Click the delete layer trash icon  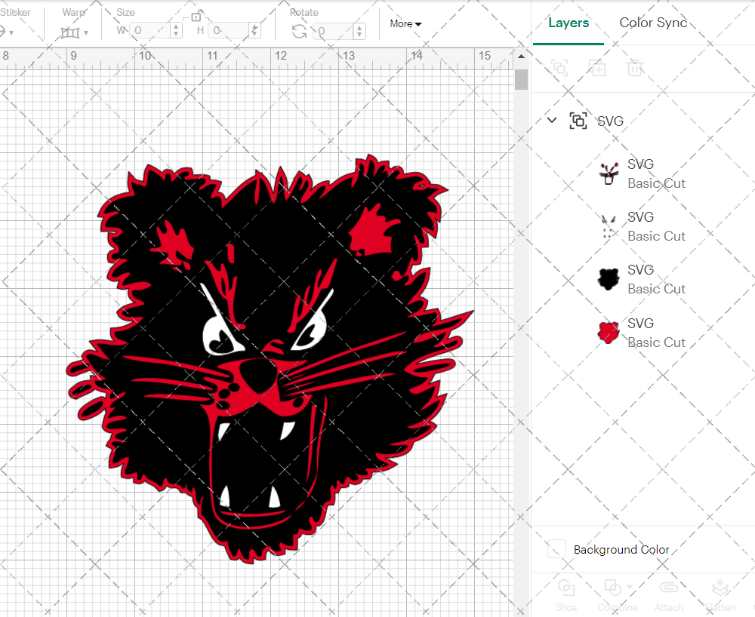tap(635, 68)
